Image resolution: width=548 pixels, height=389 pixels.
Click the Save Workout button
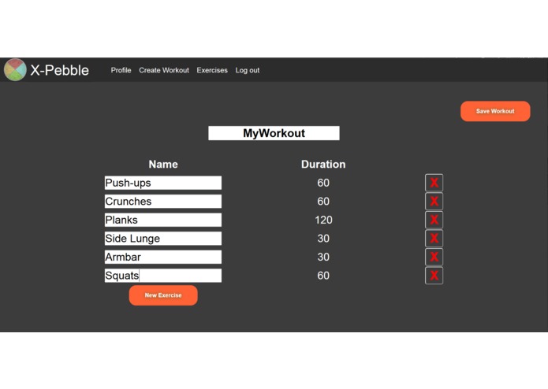click(x=495, y=111)
